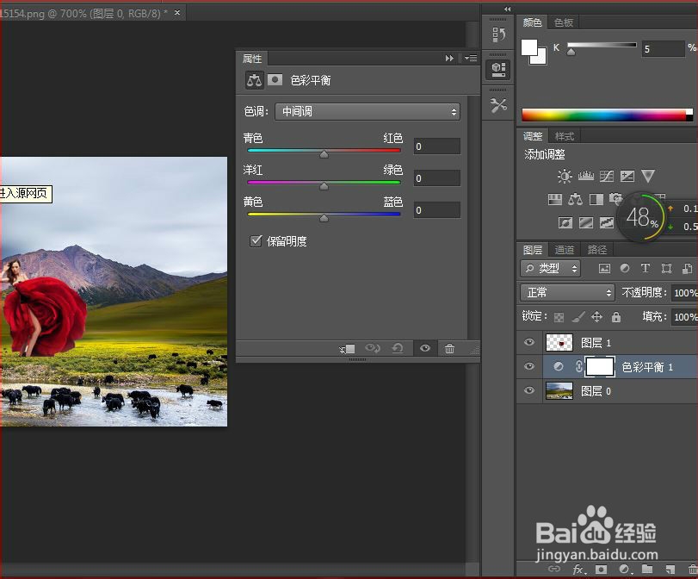Image resolution: width=698 pixels, height=579 pixels.
Task: Toggle adjustment layer visibility eye in Properties
Action: pyautogui.click(x=425, y=348)
